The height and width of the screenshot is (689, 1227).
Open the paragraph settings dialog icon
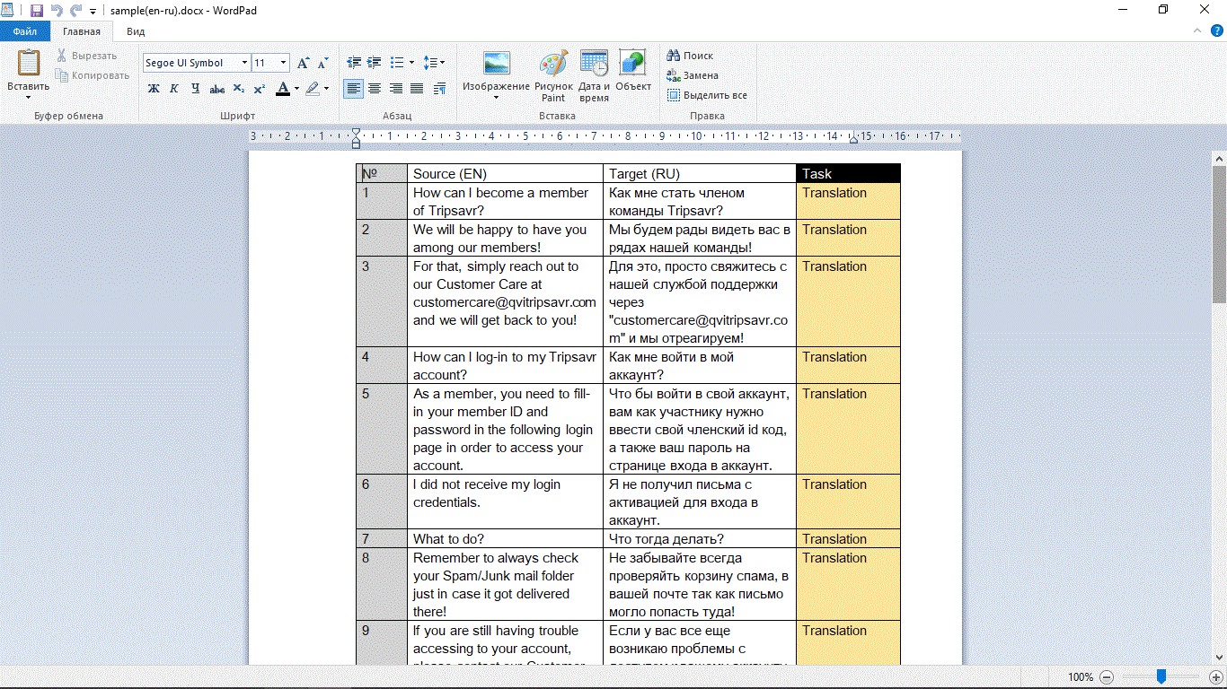(439, 89)
